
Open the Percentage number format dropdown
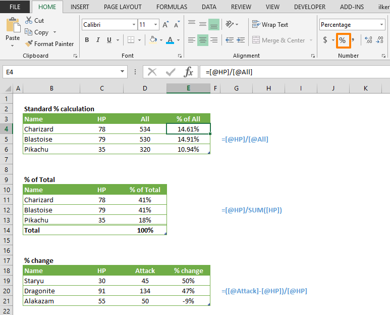[x=381, y=24]
